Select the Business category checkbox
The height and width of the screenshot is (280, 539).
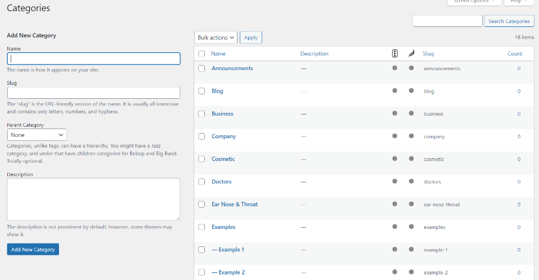pyautogui.click(x=202, y=114)
